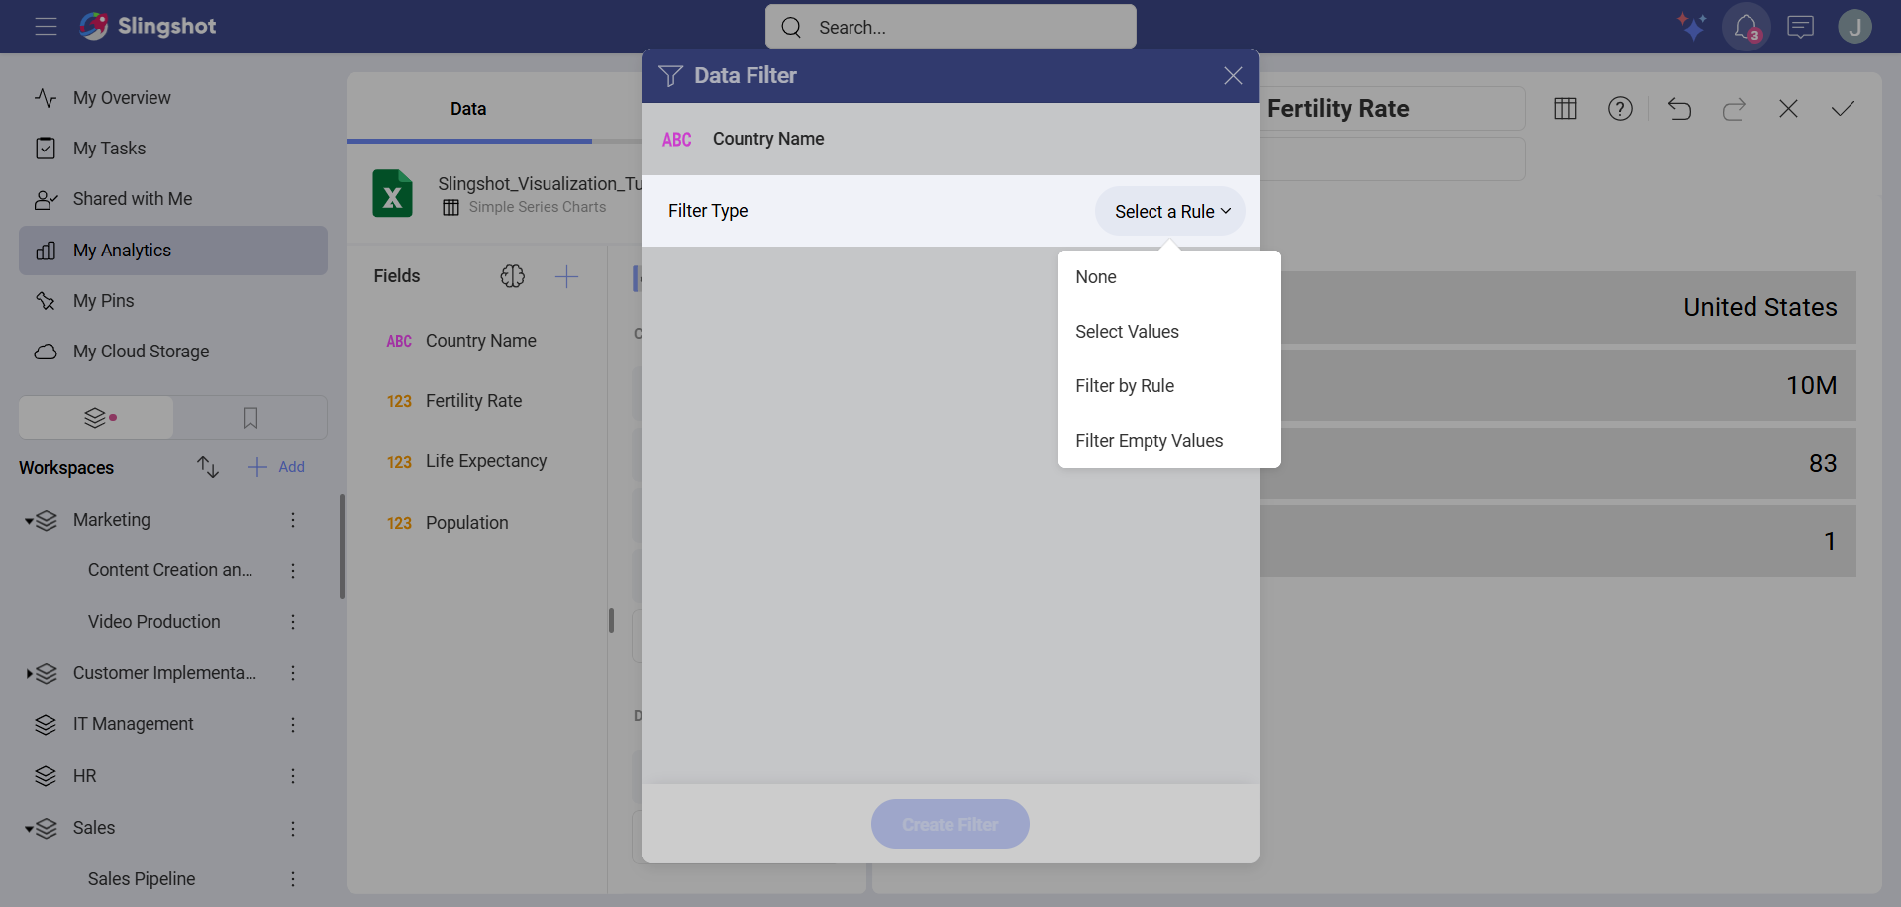The height and width of the screenshot is (907, 1901).
Task: Choose None filter type
Action: point(1169,277)
